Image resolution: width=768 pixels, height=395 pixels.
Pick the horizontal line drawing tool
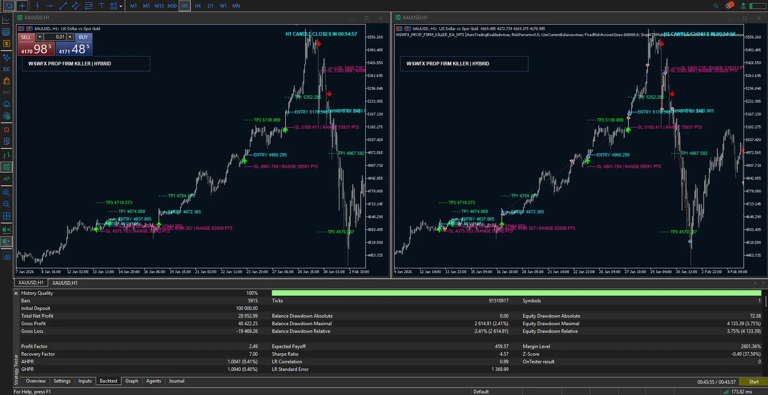(x=50, y=6)
